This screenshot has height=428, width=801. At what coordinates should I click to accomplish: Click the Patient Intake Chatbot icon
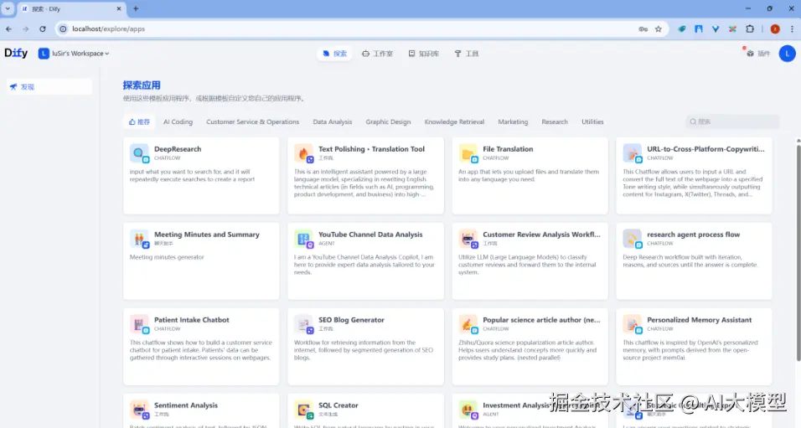(x=139, y=324)
